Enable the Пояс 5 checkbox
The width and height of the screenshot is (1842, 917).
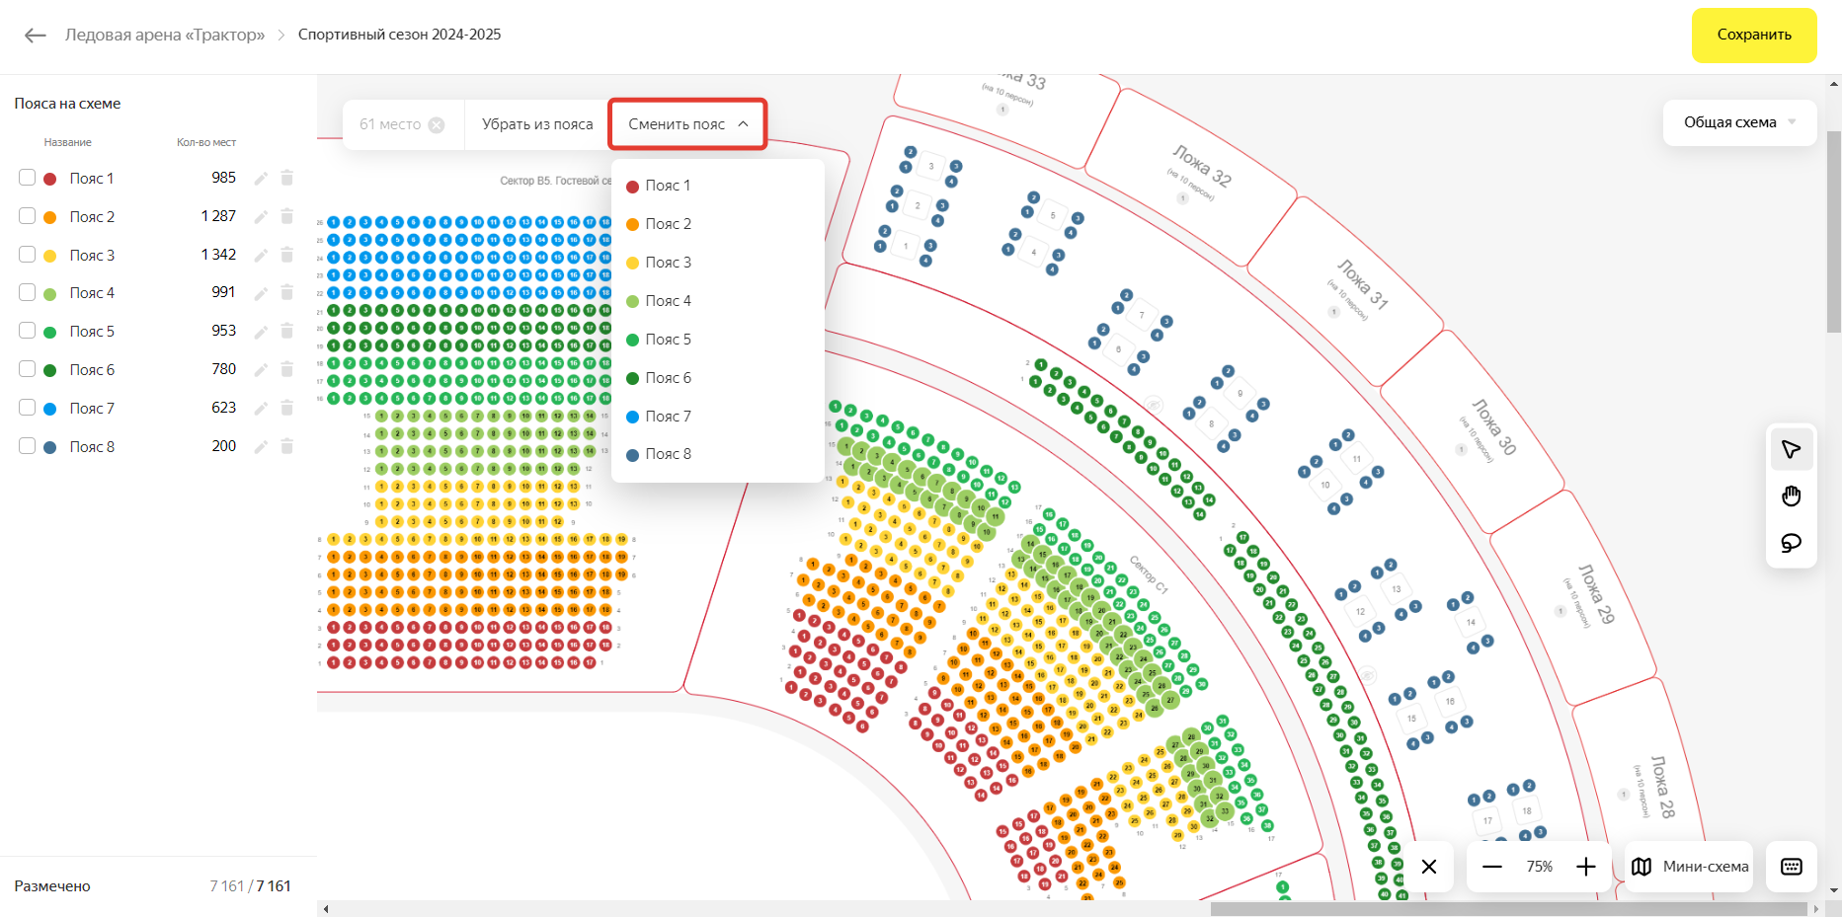pyautogui.click(x=28, y=331)
